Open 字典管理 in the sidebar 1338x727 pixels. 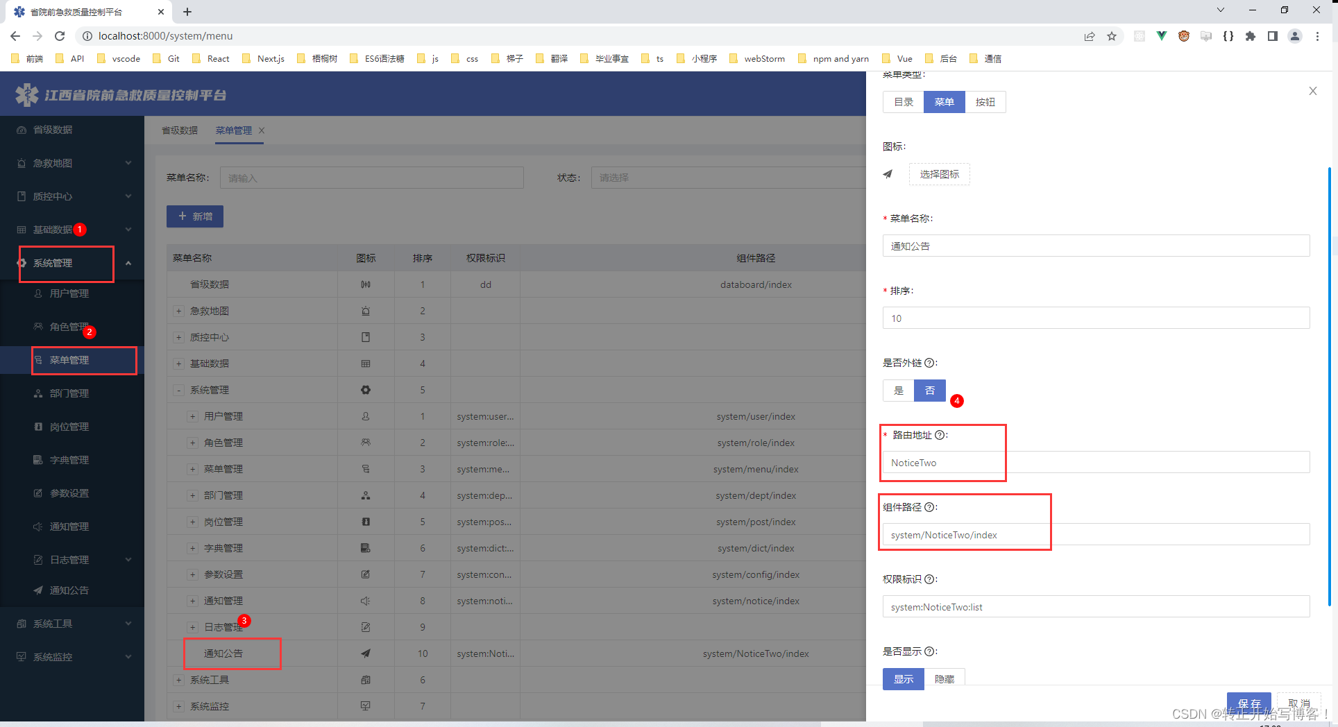click(69, 460)
